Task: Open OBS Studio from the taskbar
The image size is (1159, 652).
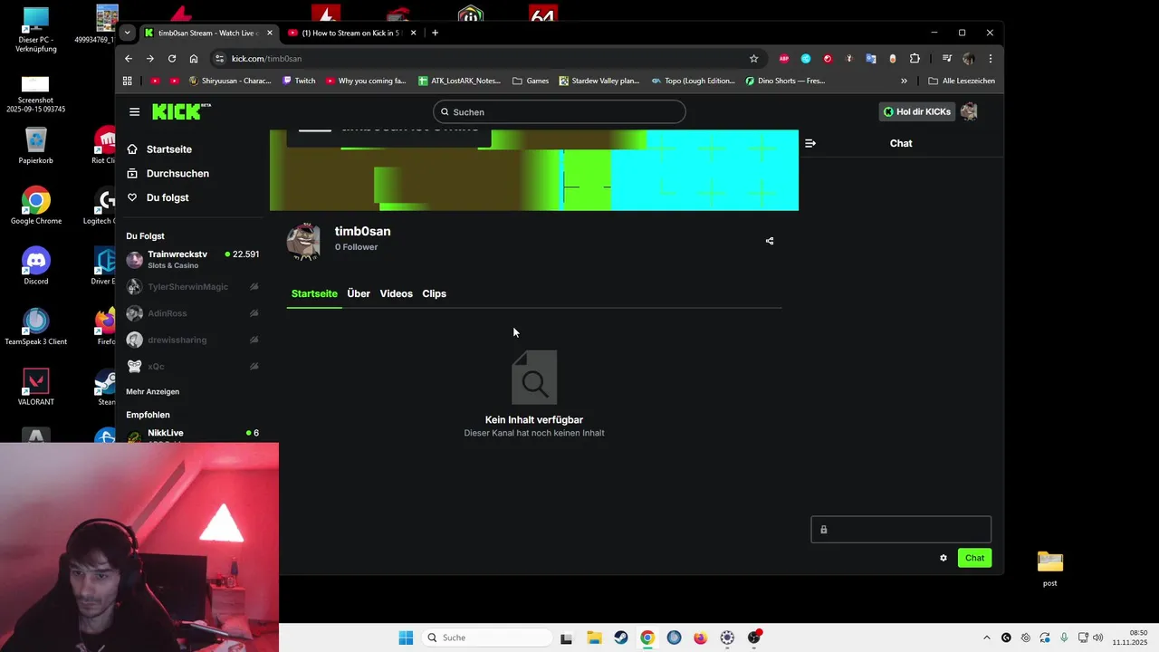Action: pyautogui.click(x=754, y=638)
